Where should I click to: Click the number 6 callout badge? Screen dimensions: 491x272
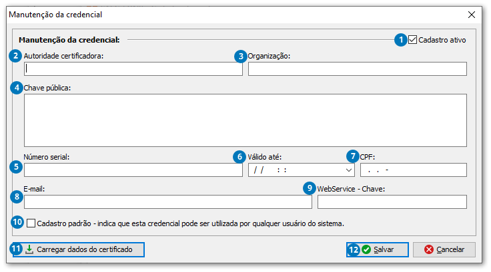pyautogui.click(x=239, y=157)
